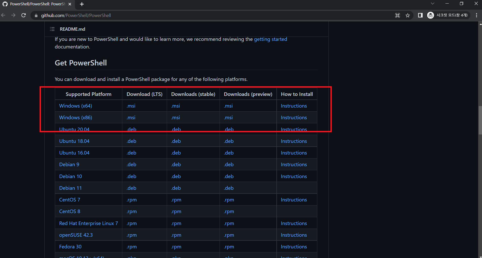Download stable .rpm for CentOS 8
This screenshot has height=258, width=482.
click(176, 211)
